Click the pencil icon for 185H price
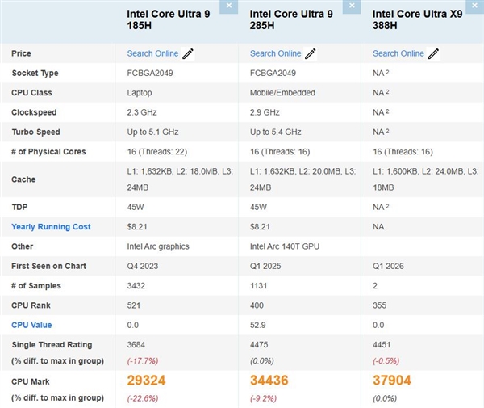 188,54
